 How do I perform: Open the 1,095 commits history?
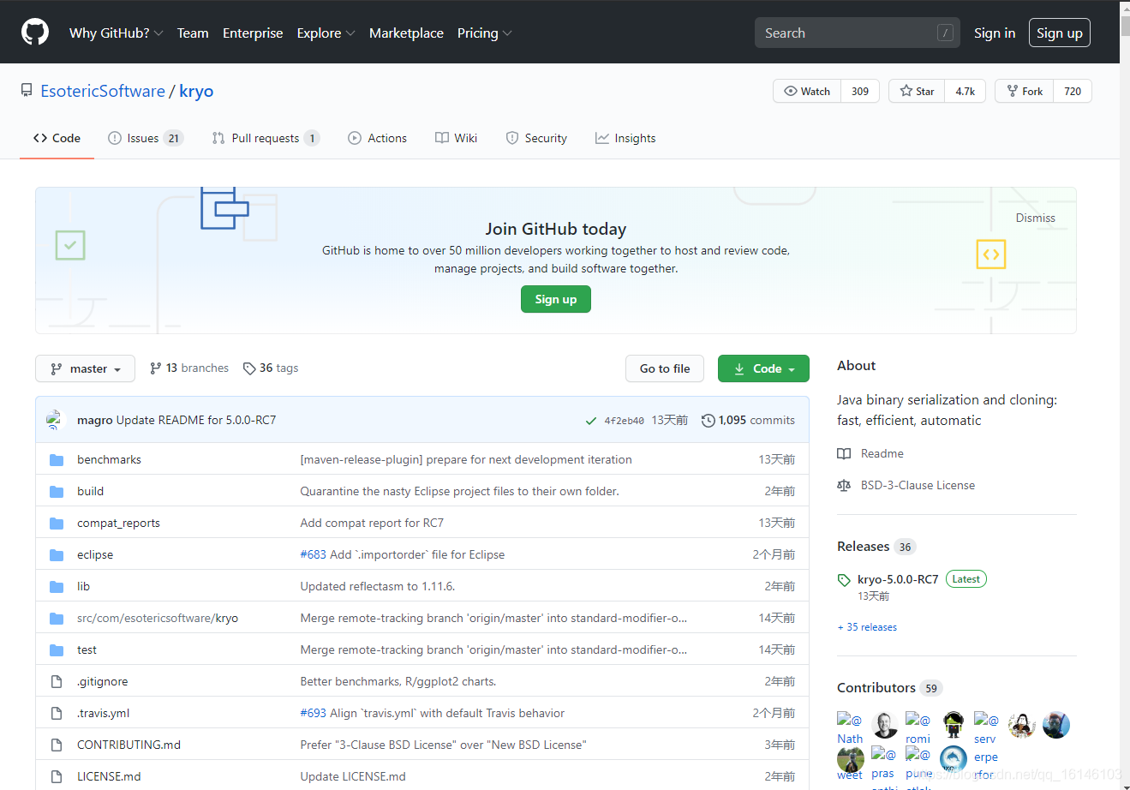point(748,420)
